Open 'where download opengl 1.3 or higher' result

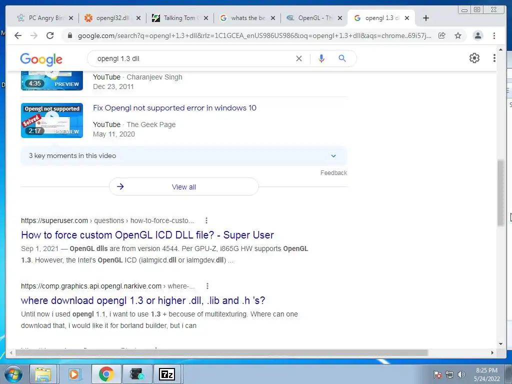click(x=143, y=300)
